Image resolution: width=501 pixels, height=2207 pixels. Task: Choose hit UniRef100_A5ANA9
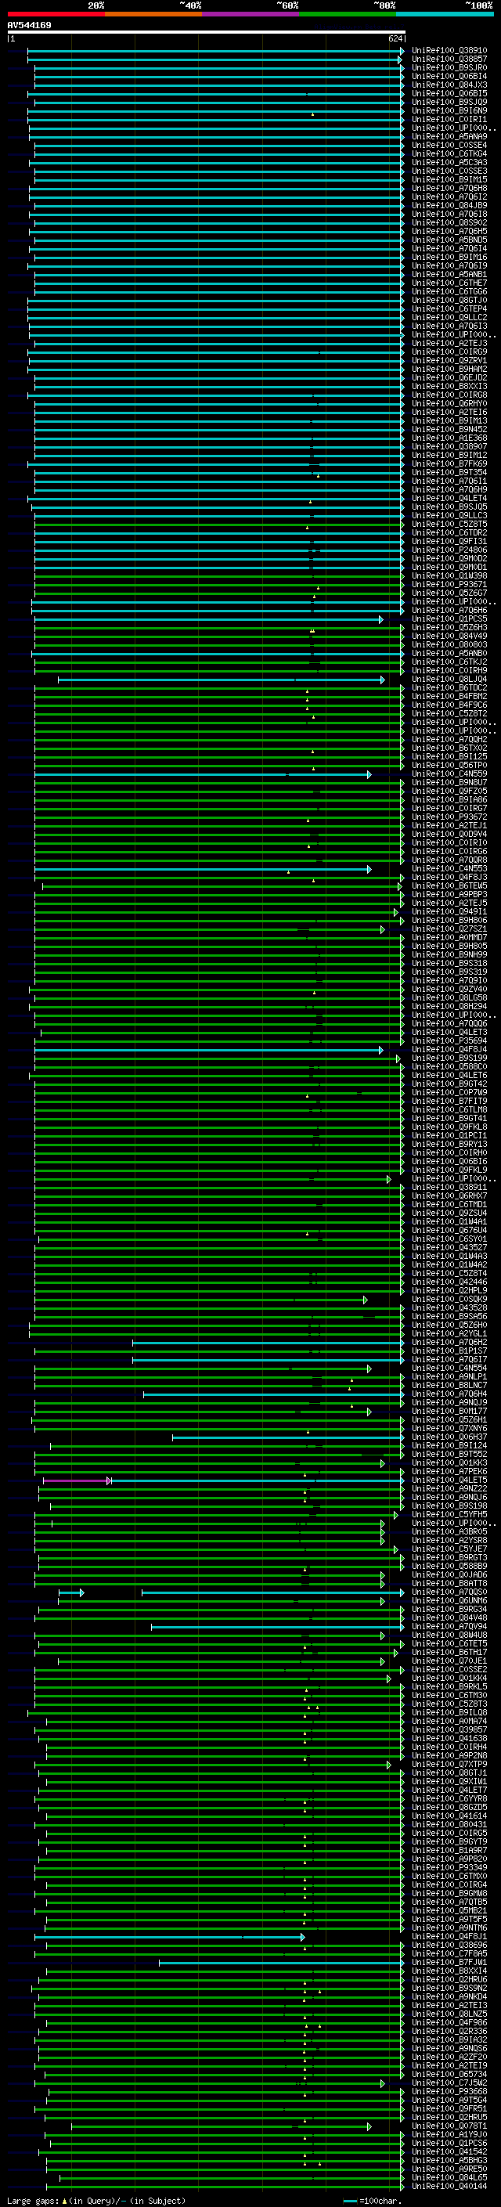(x=449, y=136)
